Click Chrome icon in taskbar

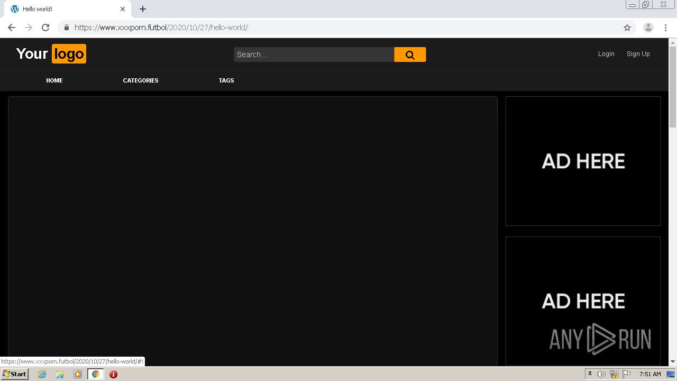point(96,374)
